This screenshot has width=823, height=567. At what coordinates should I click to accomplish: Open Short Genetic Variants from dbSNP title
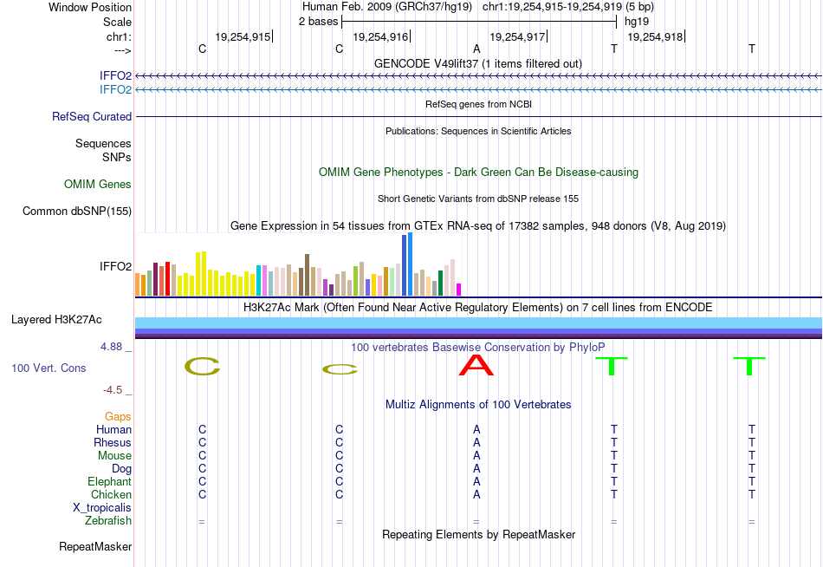tap(478, 199)
